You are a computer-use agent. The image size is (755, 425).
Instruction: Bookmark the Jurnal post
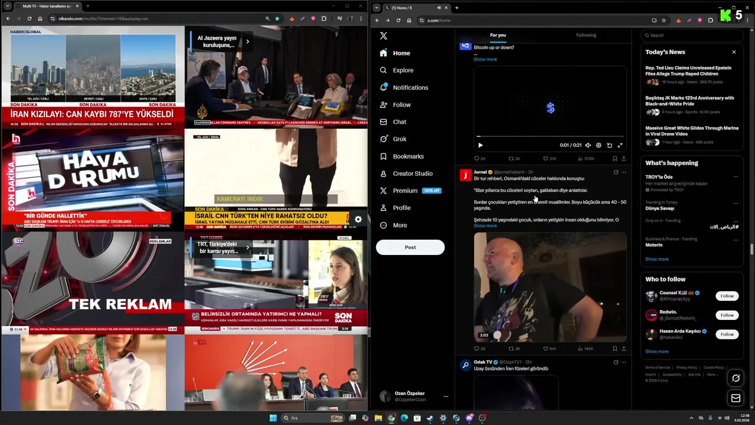615,348
